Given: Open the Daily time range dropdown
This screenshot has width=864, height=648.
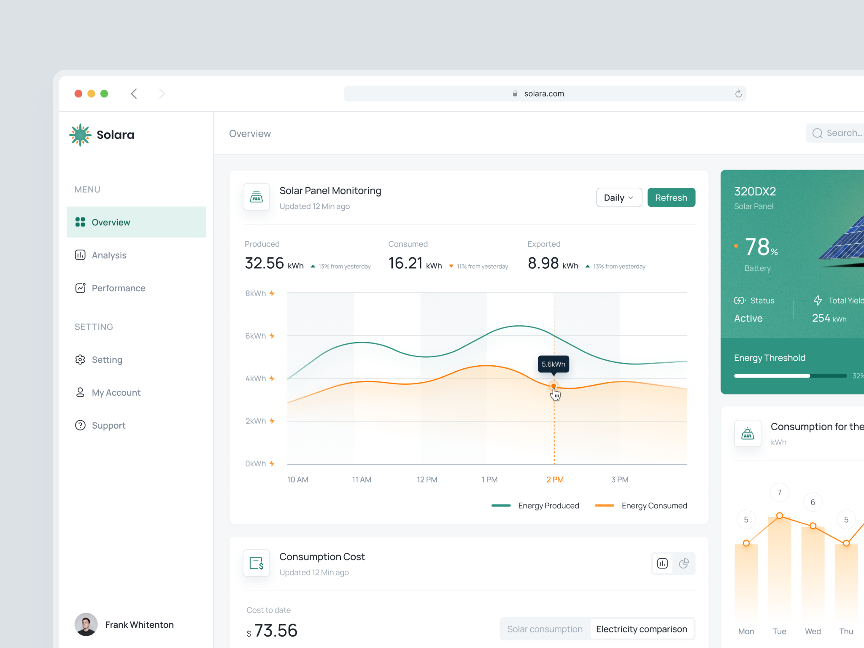Looking at the screenshot, I should 618,197.
